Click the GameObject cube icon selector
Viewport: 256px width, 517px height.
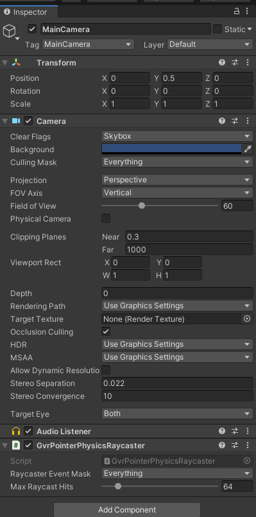pos(10,31)
